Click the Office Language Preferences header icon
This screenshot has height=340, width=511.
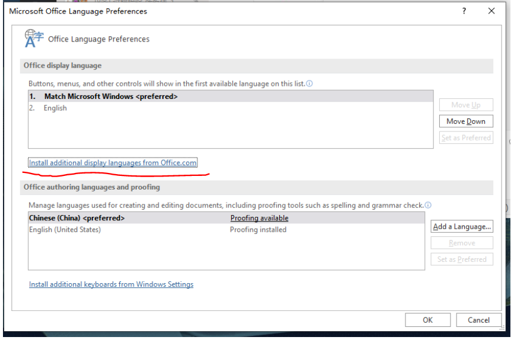click(34, 39)
